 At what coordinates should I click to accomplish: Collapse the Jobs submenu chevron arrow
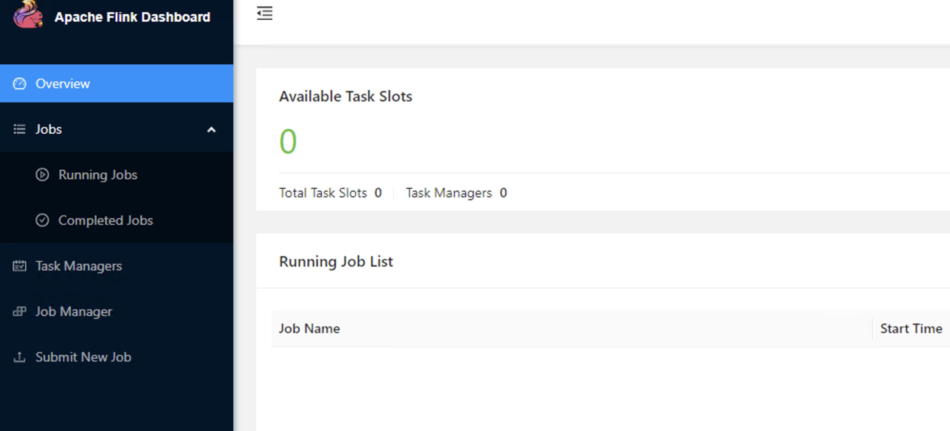211,130
